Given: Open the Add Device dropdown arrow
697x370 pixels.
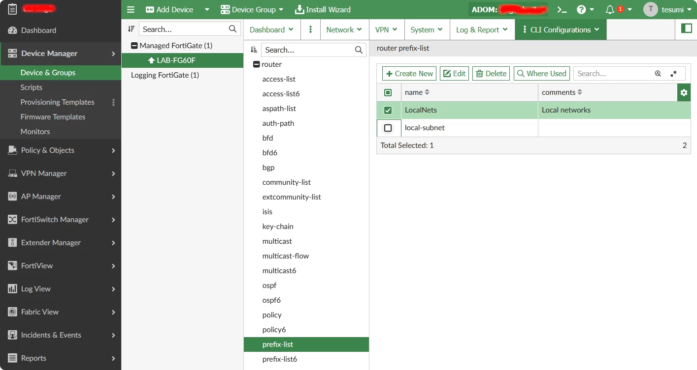Looking at the screenshot, I should click(207, 10).
